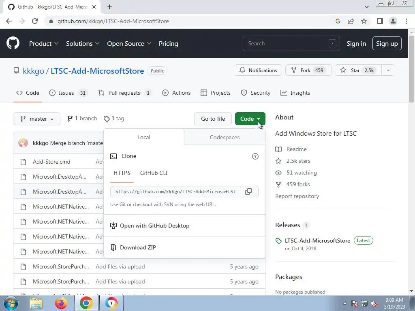Open the Insights tab

[295, 93]
